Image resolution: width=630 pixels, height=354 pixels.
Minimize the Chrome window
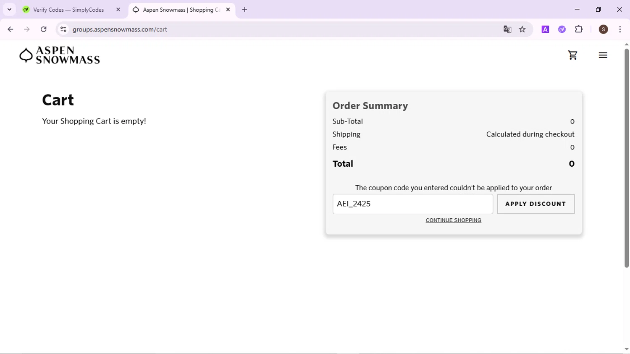tap(577, 9)
